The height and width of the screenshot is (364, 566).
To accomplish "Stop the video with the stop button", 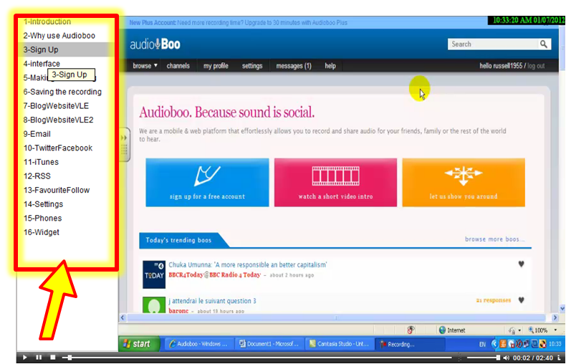I will pos(53,358).
